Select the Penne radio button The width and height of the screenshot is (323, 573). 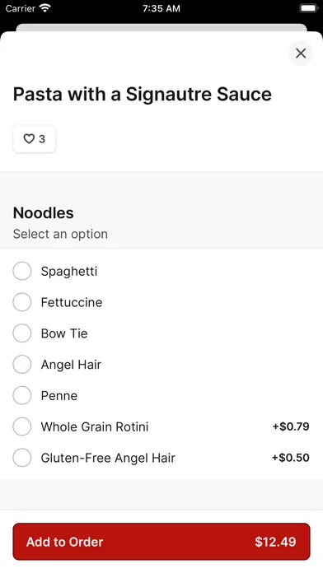22,395
